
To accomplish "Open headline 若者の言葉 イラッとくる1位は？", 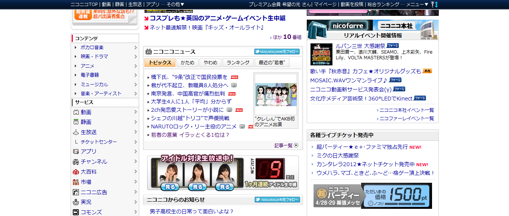I will 190,135.
